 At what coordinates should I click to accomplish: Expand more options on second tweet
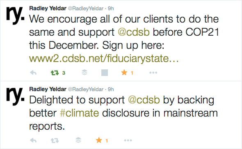click(x=128, y=140)
